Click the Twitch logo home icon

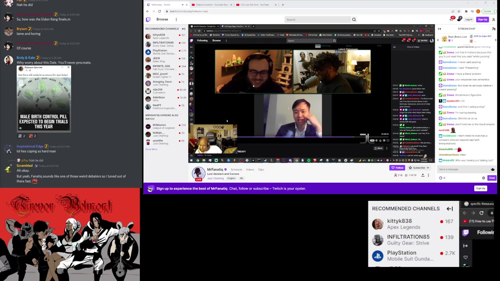pos(148,20)
